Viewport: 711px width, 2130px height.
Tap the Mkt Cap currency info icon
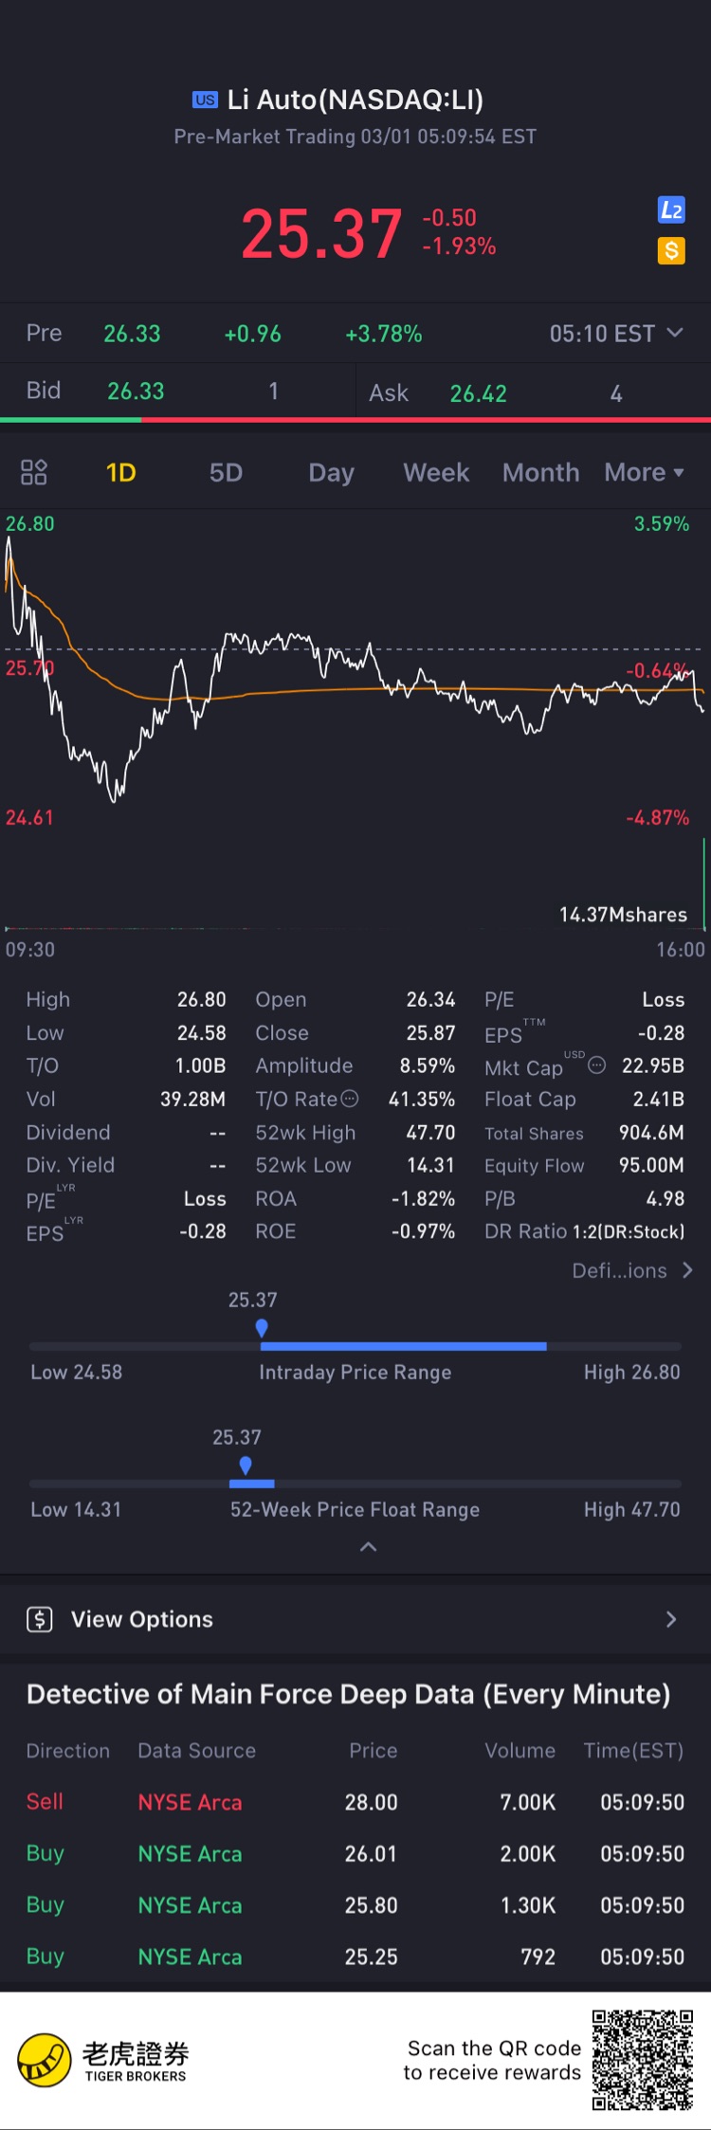(x=596, y=1065)
